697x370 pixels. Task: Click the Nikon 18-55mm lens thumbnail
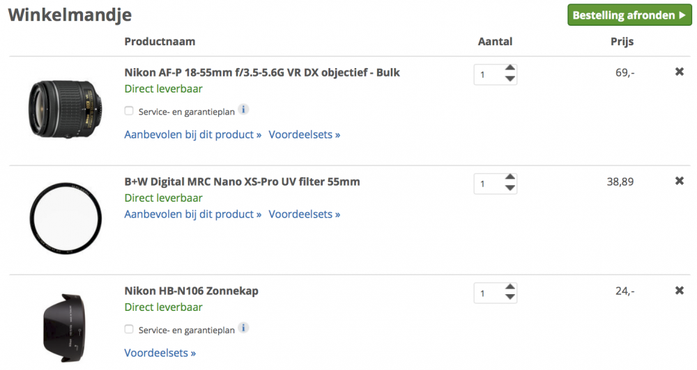pyautogui.click(x=66, y=109)
